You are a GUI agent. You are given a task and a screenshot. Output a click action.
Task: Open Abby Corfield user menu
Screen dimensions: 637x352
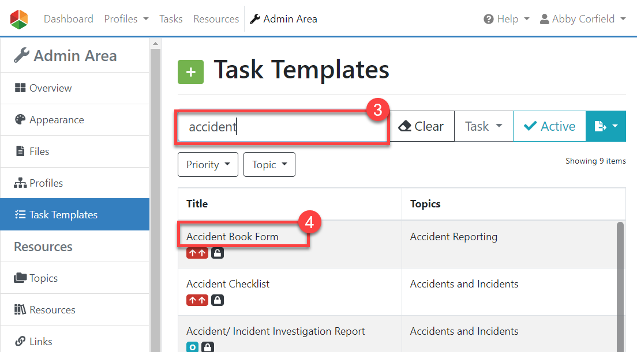583,19
